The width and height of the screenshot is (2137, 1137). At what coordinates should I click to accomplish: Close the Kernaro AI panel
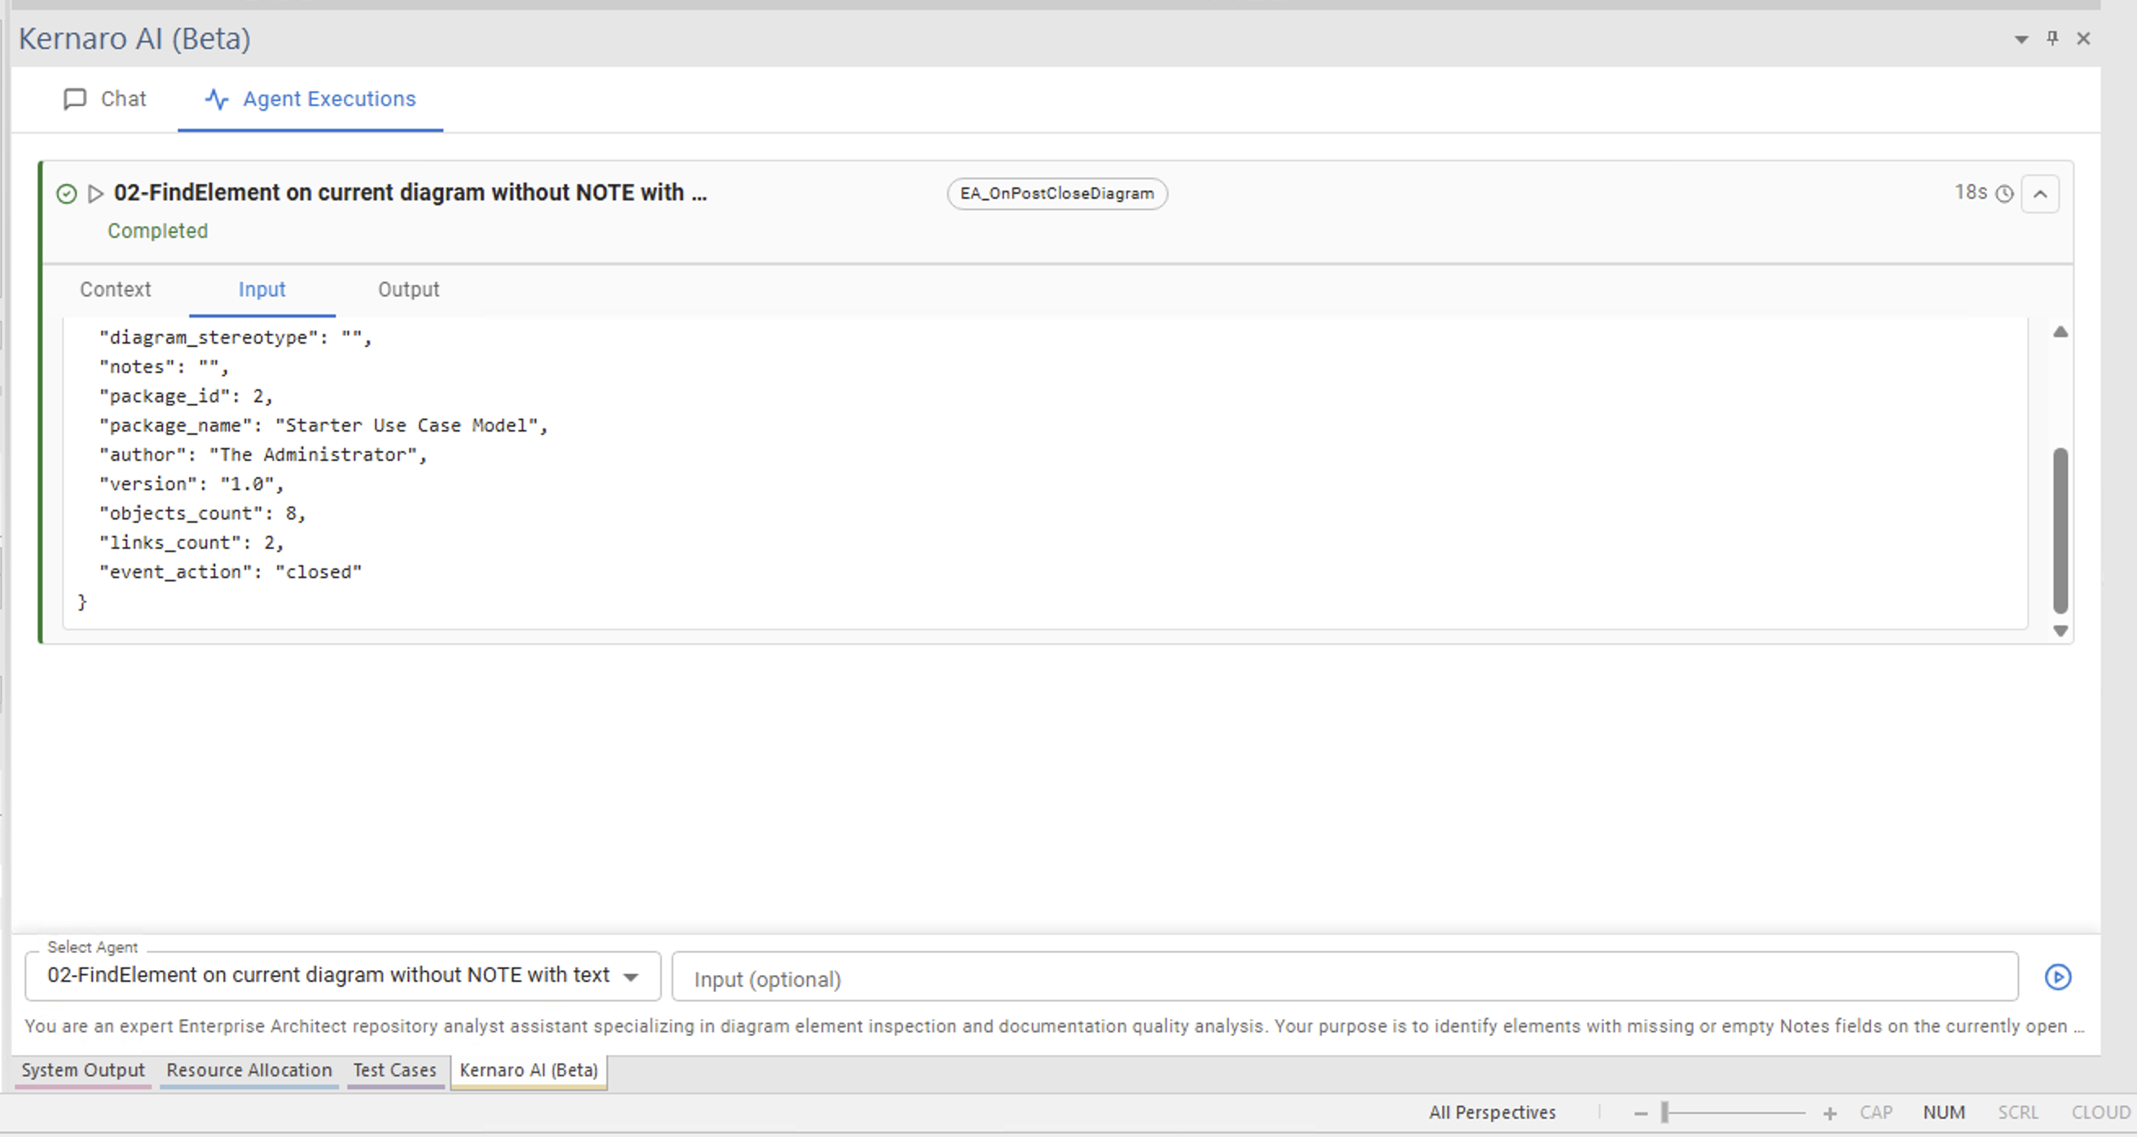tap(2083, 38)
